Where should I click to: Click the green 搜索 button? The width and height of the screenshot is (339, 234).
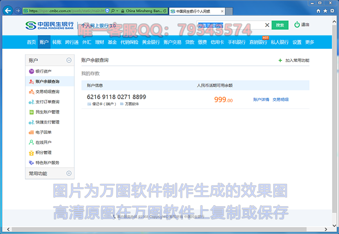pos(280,25)
